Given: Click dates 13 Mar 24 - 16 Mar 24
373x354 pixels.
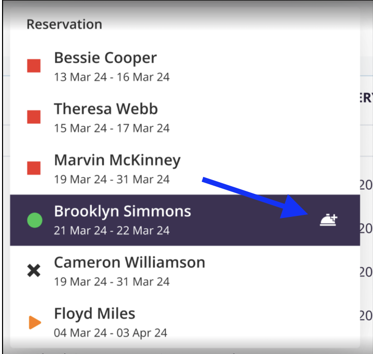Looking at the screenshot, I should (112, 77).
